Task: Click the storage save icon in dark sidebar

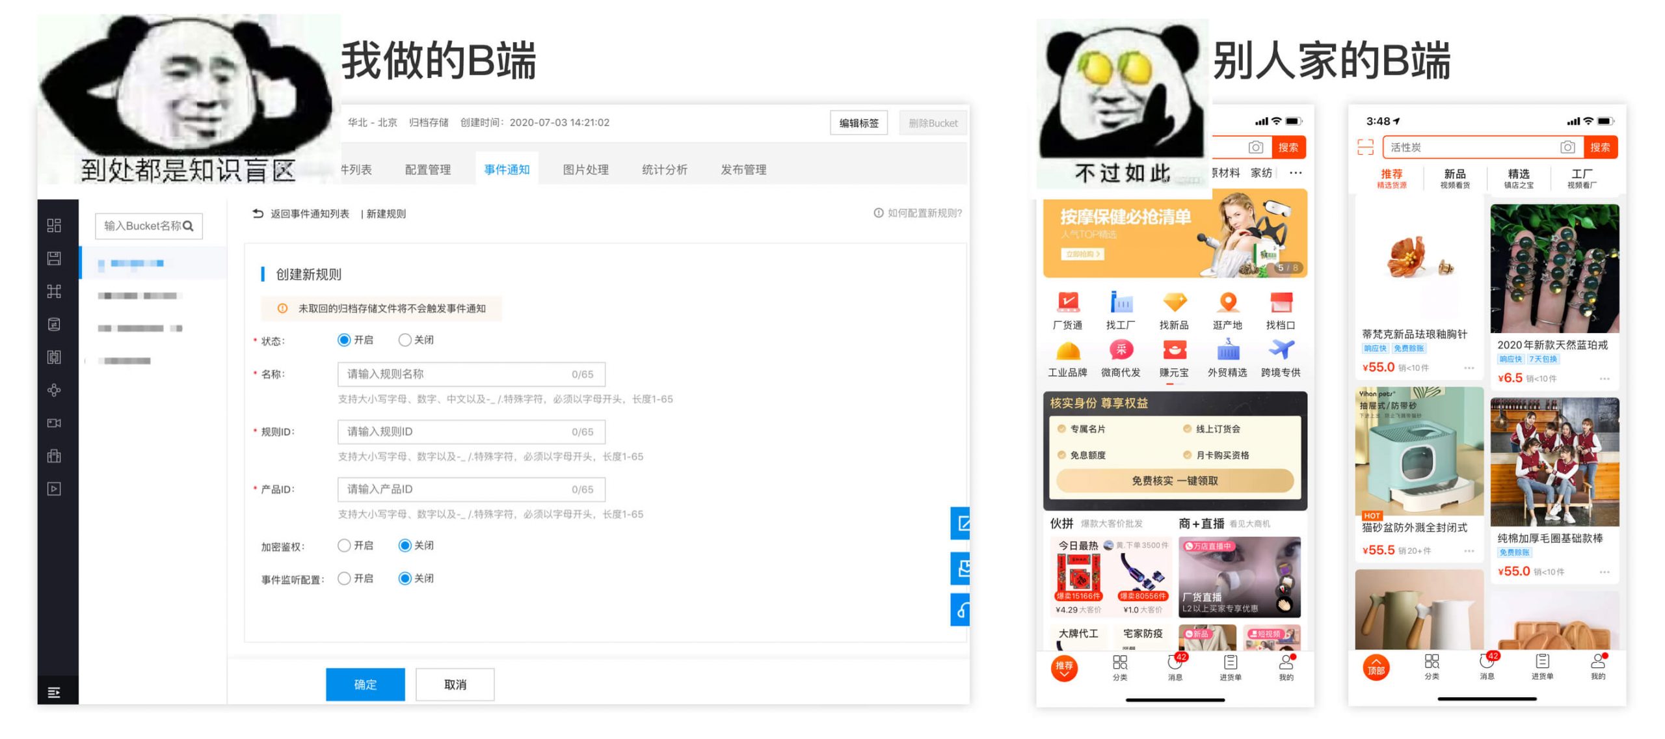Action: pyautogui.click(x=54, y=258)
